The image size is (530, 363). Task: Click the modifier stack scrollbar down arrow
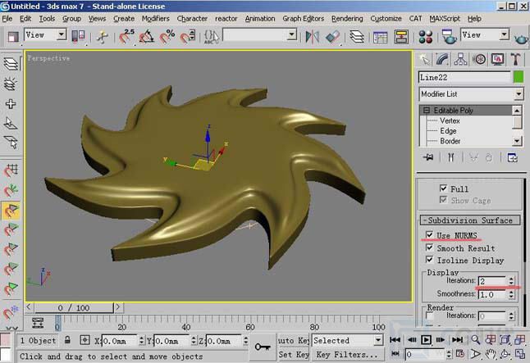(517, 141)
